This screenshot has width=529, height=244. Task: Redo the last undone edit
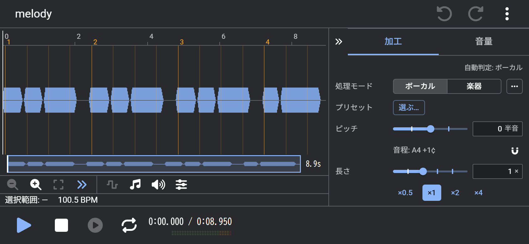click(476, 14)
